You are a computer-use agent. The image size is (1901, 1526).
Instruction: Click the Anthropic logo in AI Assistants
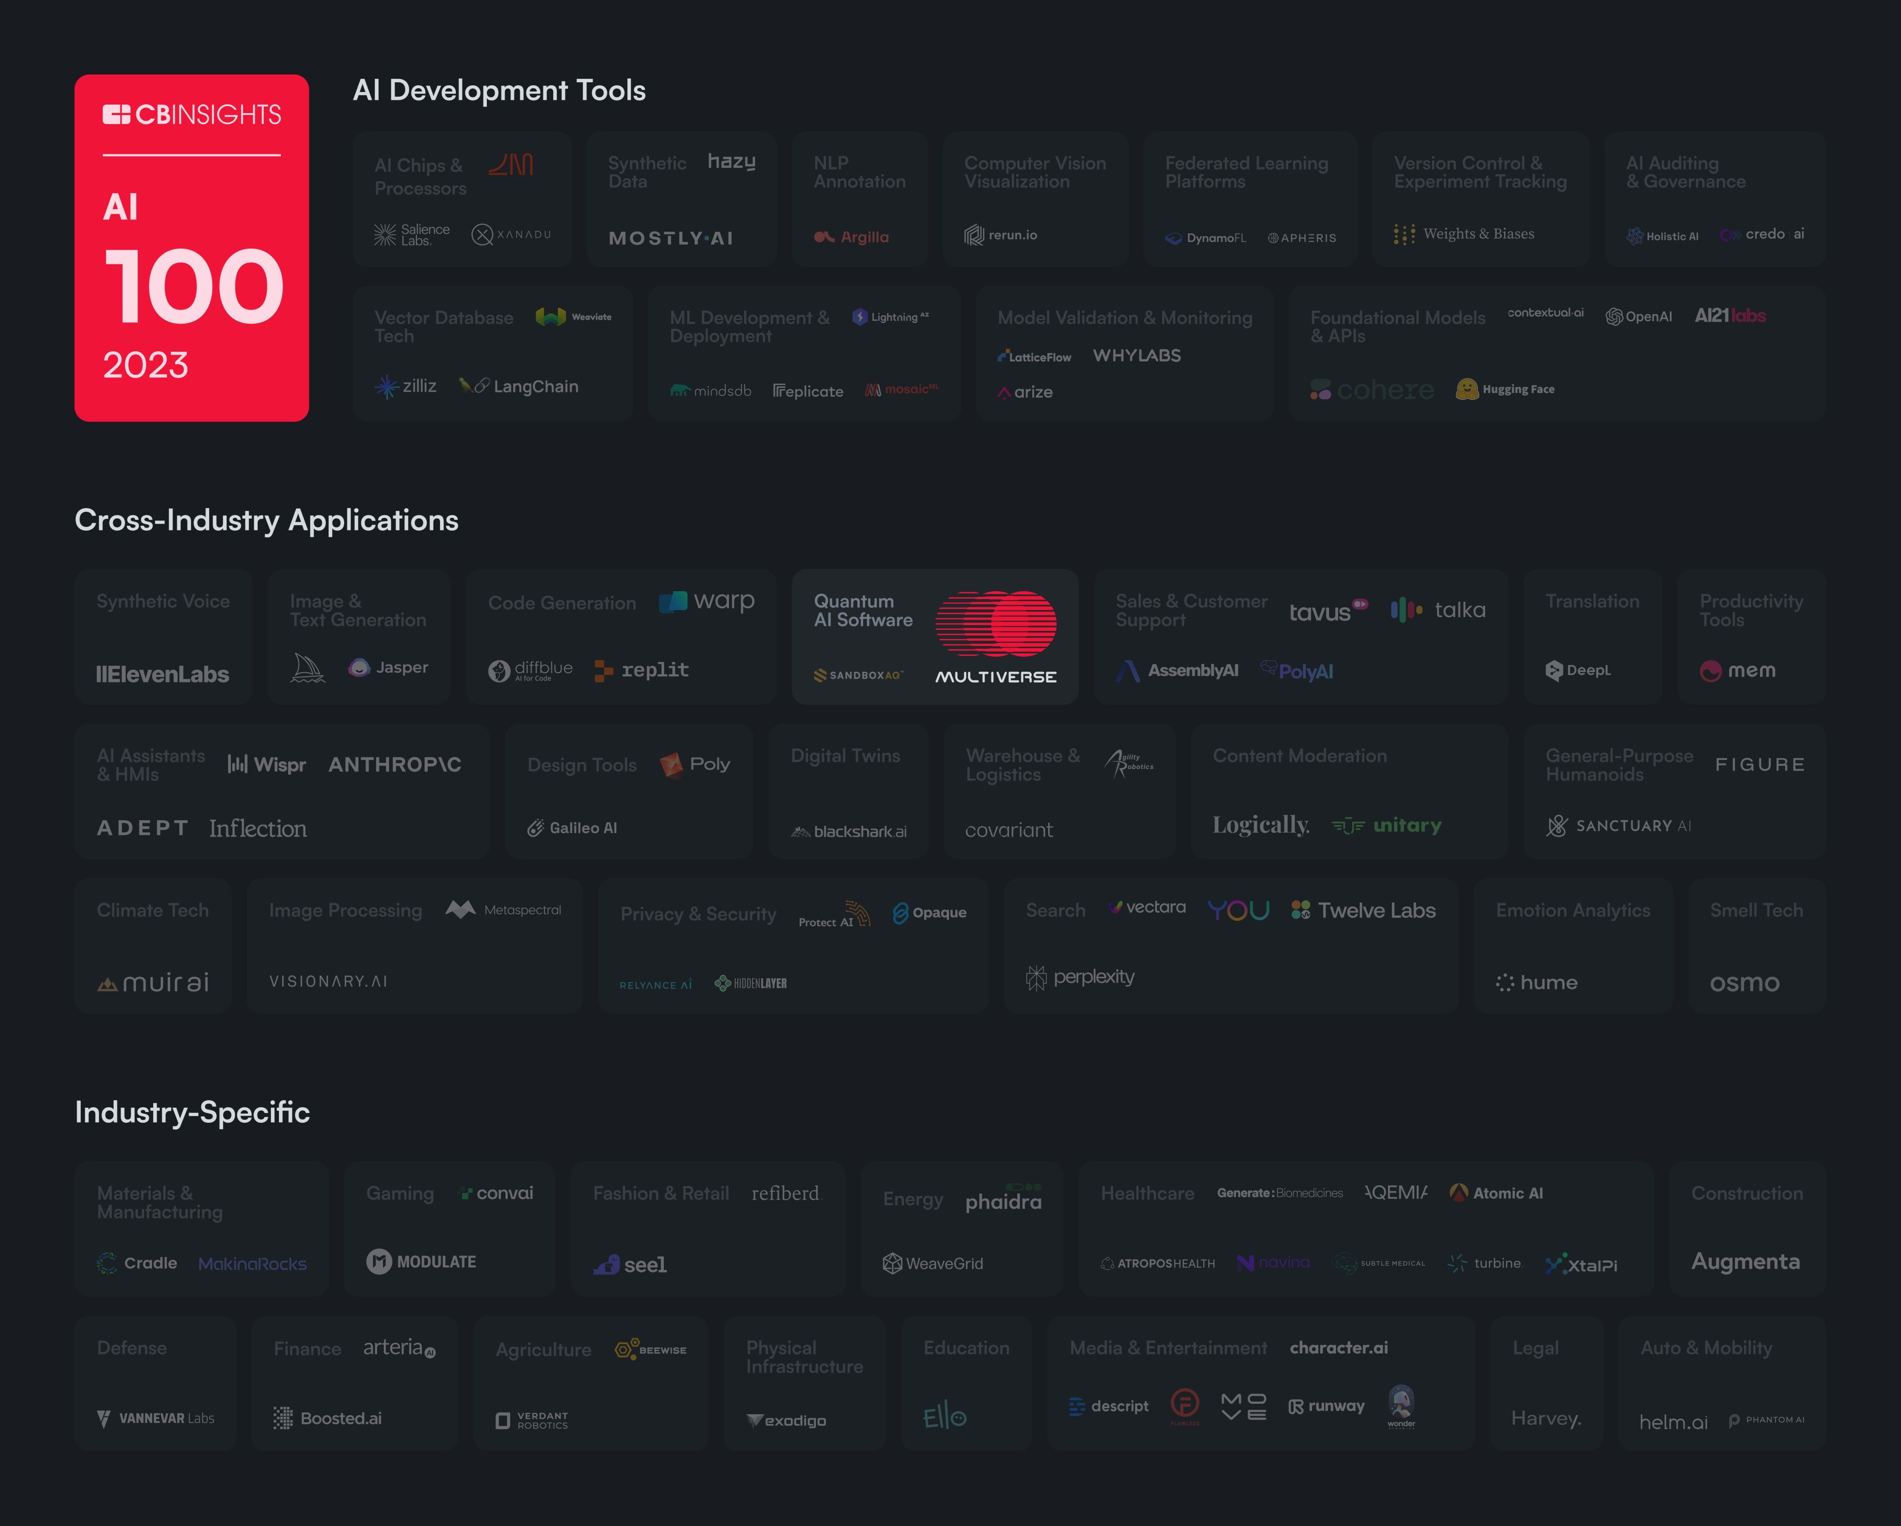[395, 764]
